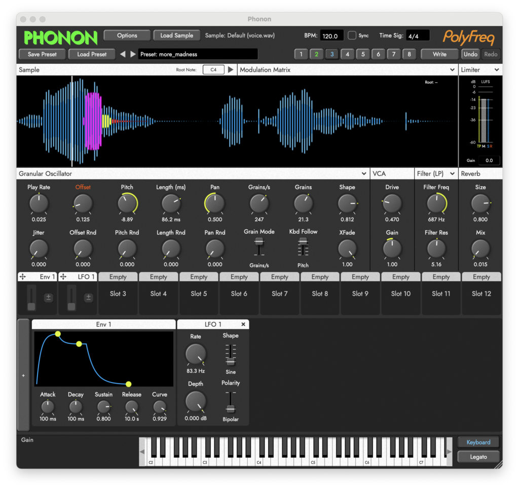Viewport: 519px width, 489px height.
Task: Open the Empty dropdown above Slot 12
Action: (481, 276)
